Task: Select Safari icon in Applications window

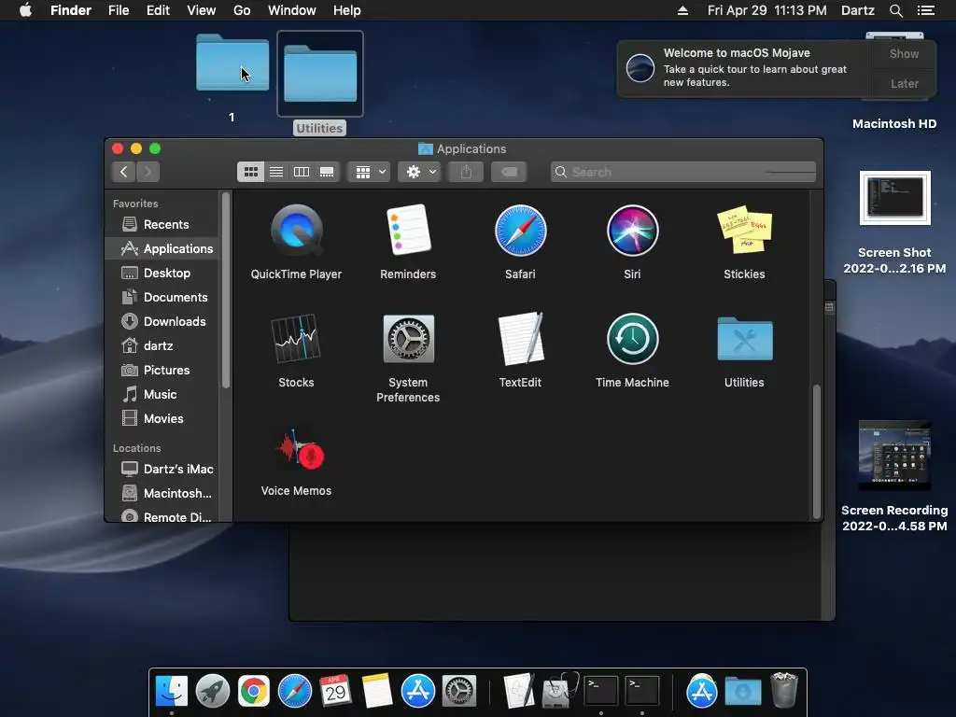Action: click(520, 231)
